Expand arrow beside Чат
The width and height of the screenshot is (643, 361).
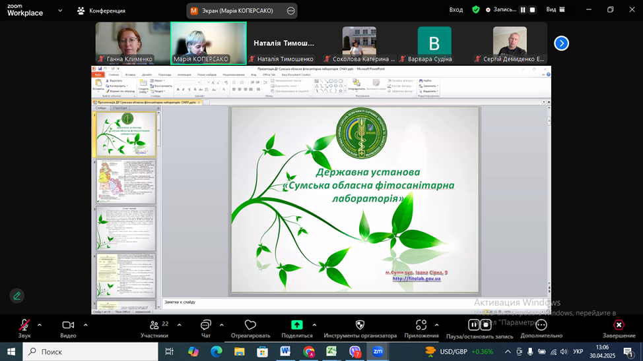click(221, 325)
